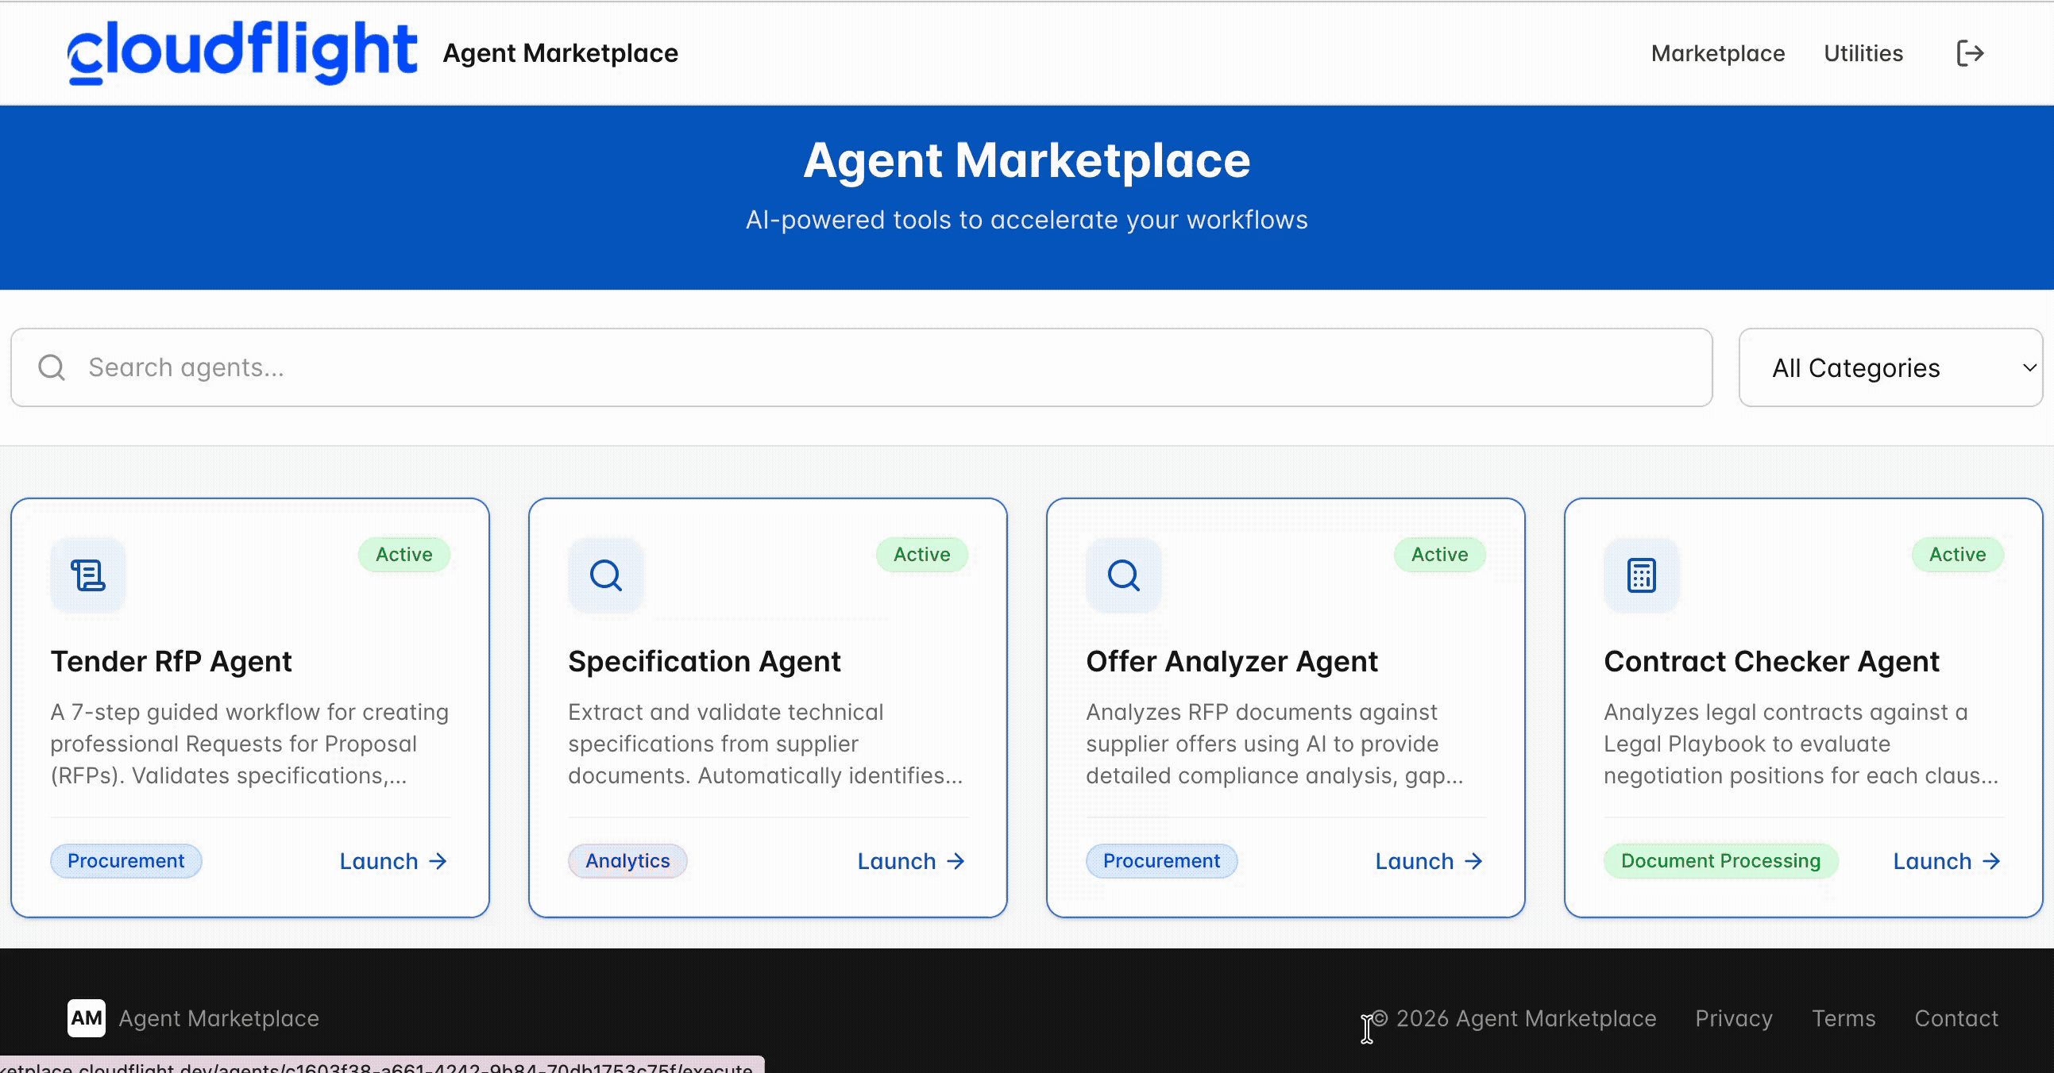This screenshot has height=1073, width=2054.
Task: Launch the Offer Analyzer Agent
Action: [x=1428, y=861]
